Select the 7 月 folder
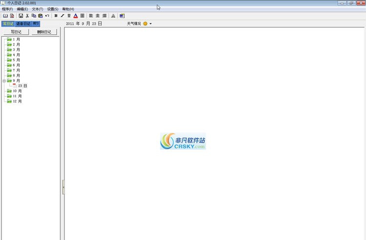This screenshot has height=240, width=366. (14, 70)
